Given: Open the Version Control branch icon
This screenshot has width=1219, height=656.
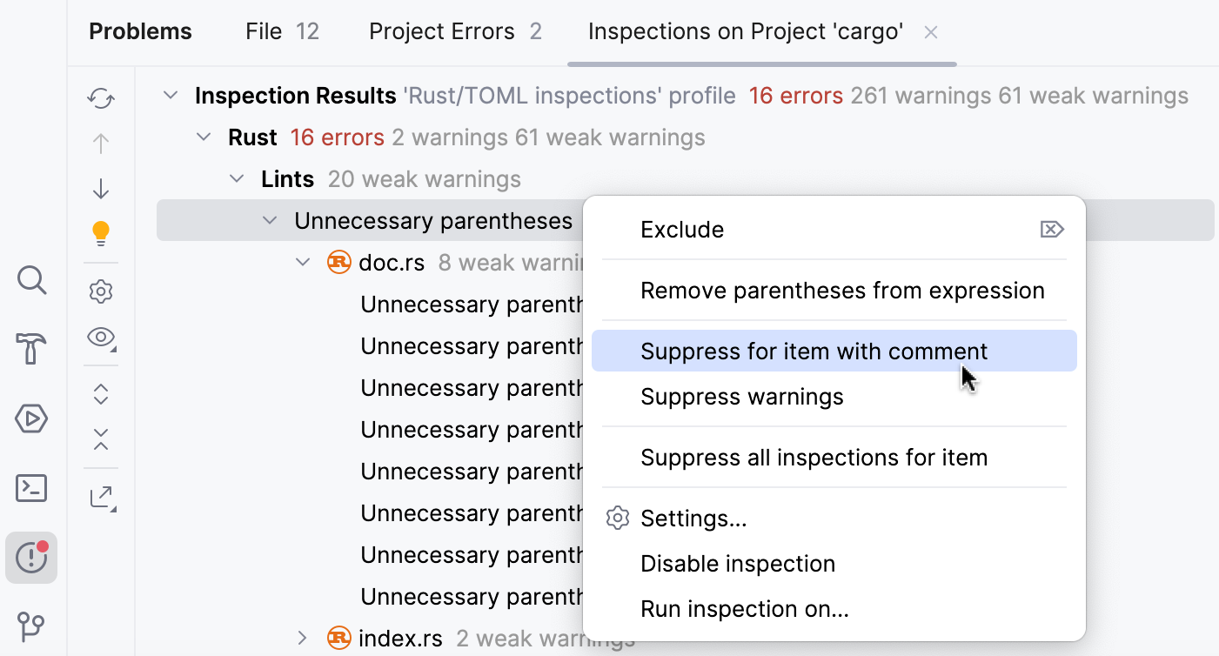Looking at the screenshot, I should (x=31, y=626).
